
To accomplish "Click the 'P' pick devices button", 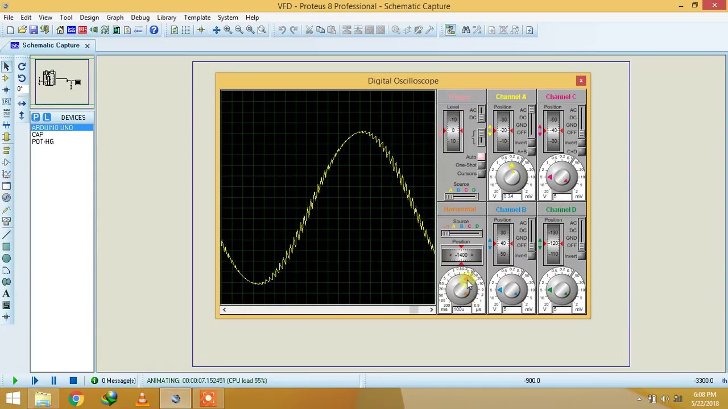I will point(36,117).
